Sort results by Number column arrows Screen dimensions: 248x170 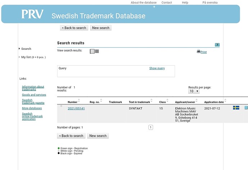pyautogui.click(x=79, y=101)
